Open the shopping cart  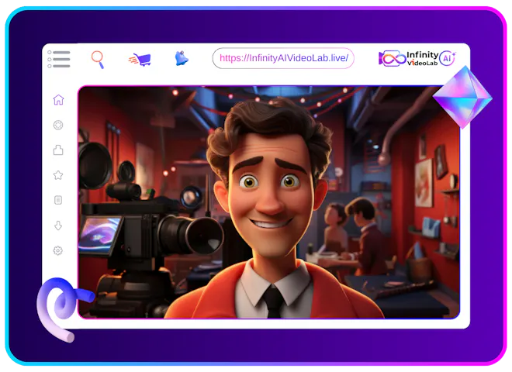pyautogui.click(x=140, y=59)
